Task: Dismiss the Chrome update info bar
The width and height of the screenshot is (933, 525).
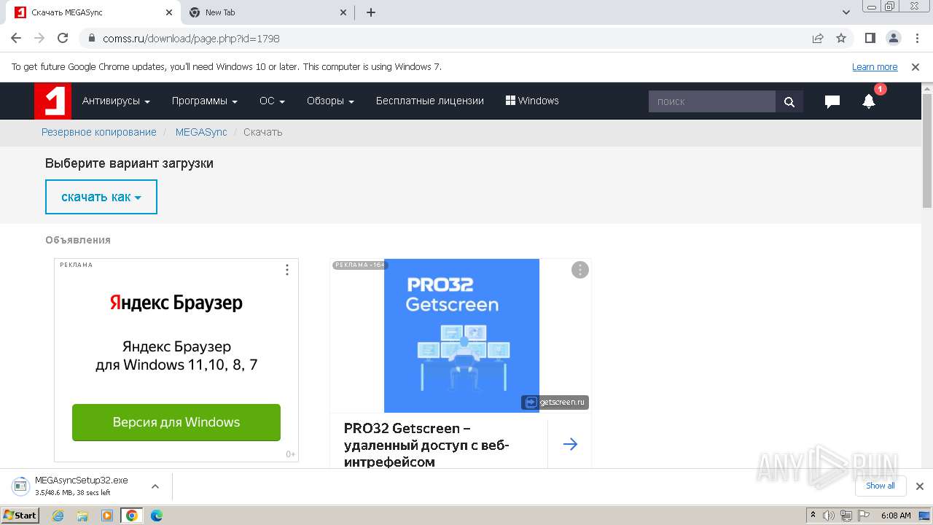Action: click(x=916, y=66)
